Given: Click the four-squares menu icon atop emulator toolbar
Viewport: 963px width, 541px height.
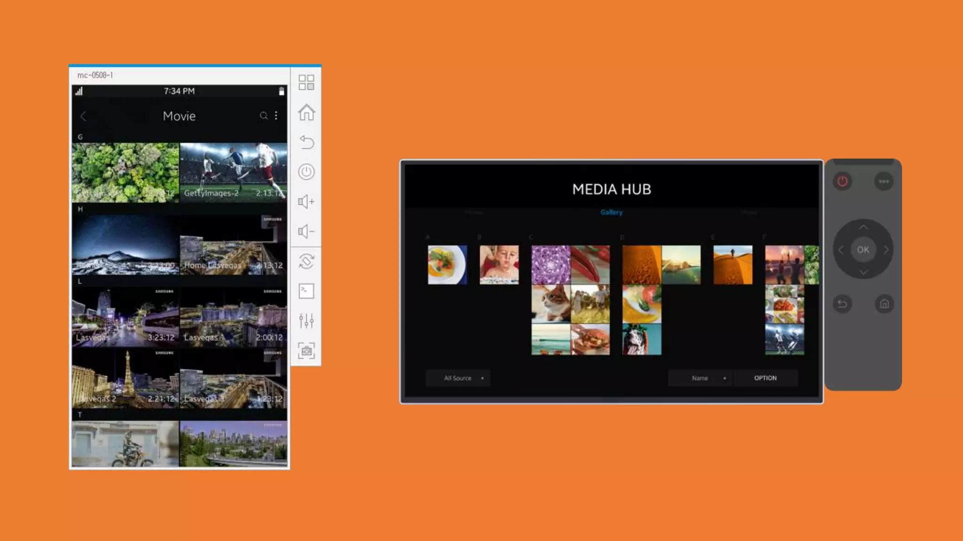Looking at the screenshot, I should (x=306, y=82).
